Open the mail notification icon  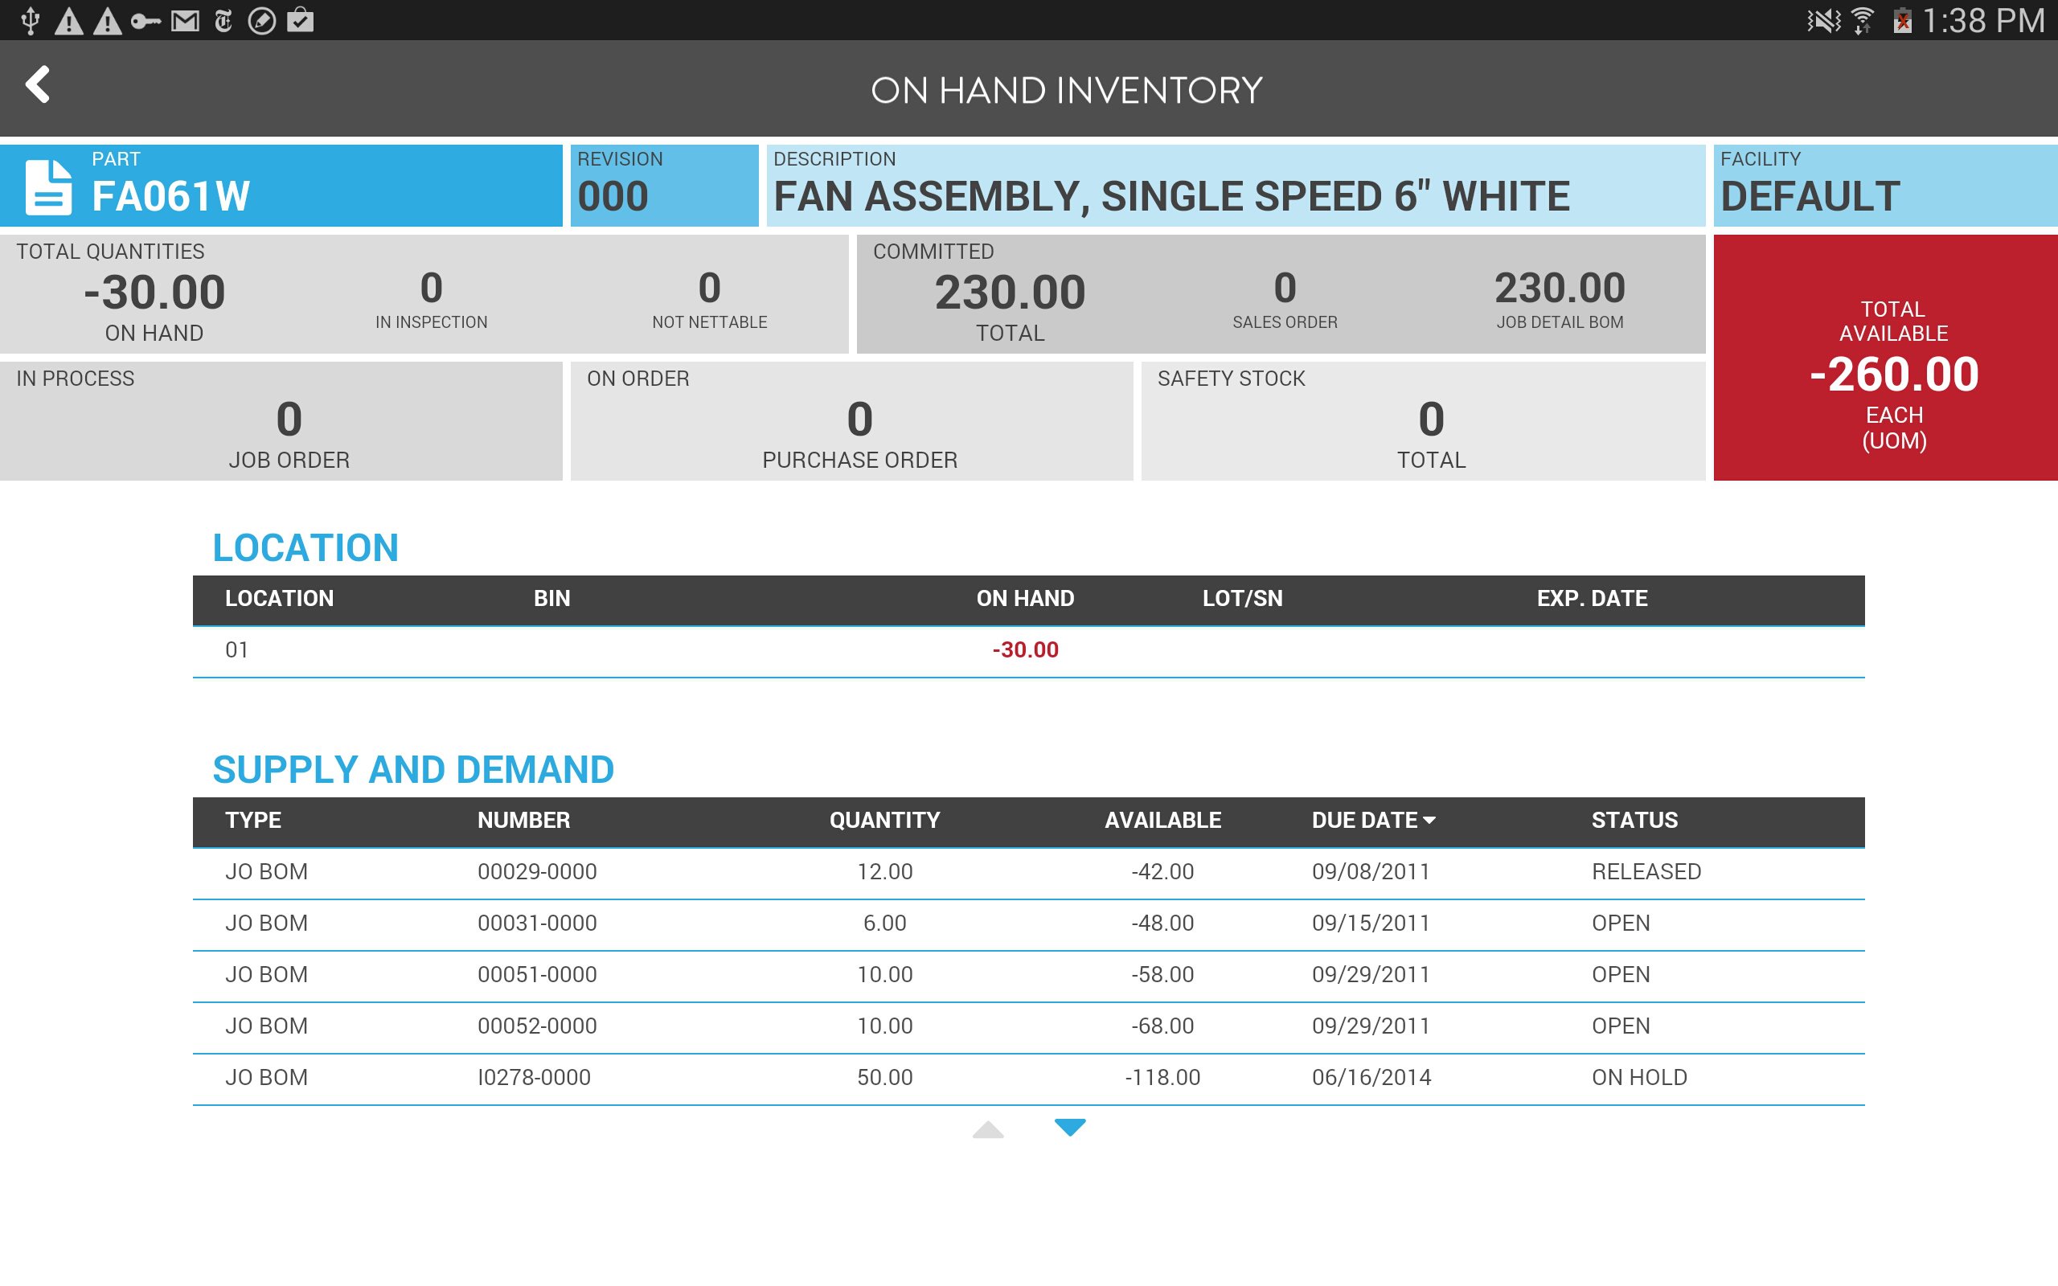tap(185, 20)
